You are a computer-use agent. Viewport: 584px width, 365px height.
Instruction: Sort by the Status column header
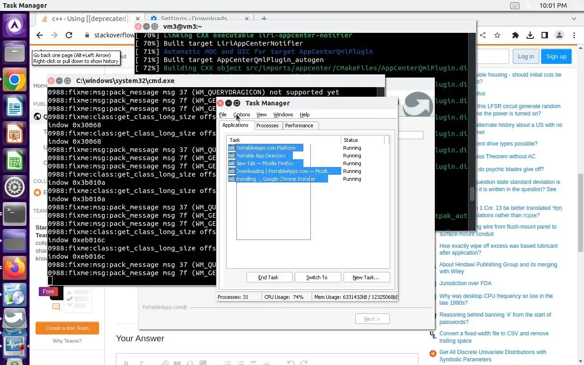coord(363,140)
